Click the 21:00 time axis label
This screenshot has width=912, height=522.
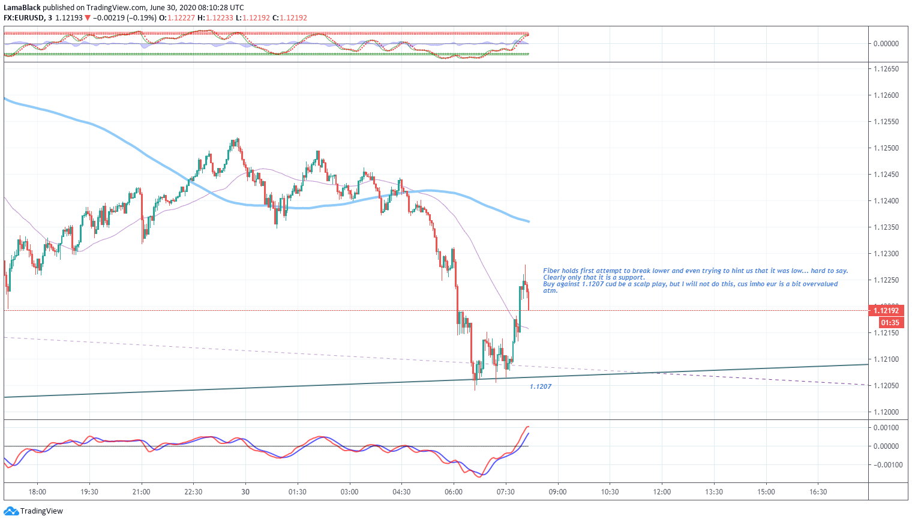(x=142, y=492)
